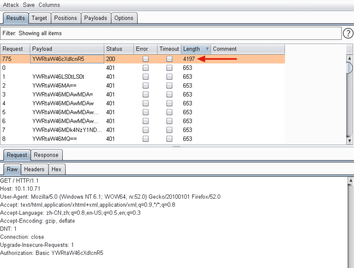
Task: Click the results table scrollbar thumb
Action: coord(349,68)
